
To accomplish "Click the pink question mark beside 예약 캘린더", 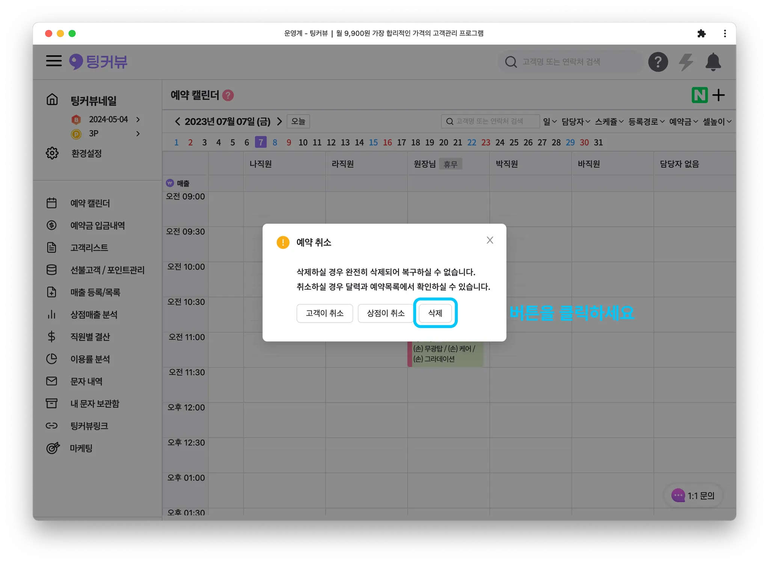I will (x=228, y=95).
